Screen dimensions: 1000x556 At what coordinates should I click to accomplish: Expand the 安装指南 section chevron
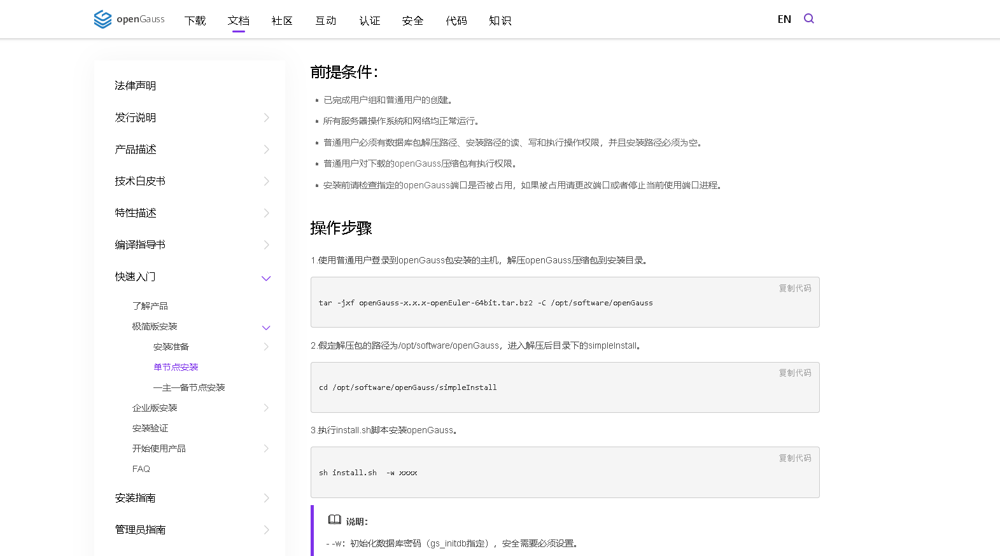coord(267,498)
